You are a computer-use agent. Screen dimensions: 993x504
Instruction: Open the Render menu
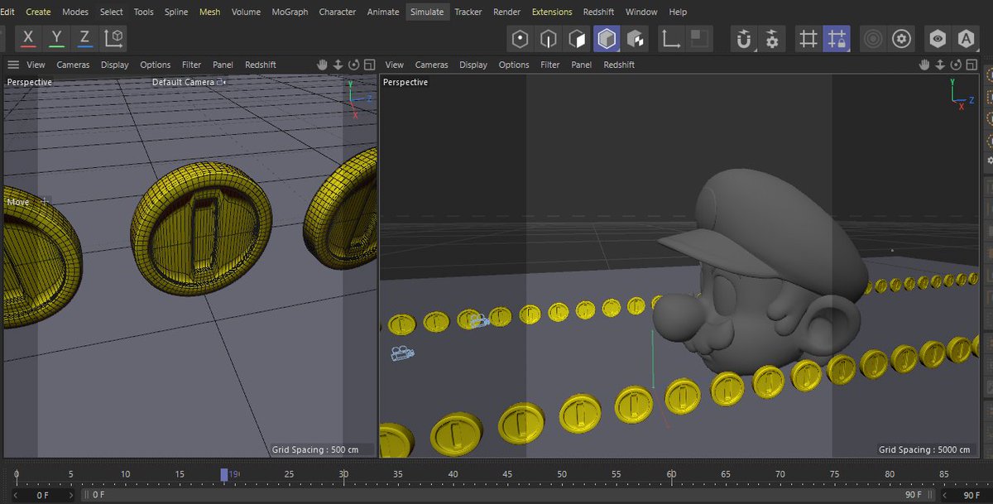(x=507, y=12)
